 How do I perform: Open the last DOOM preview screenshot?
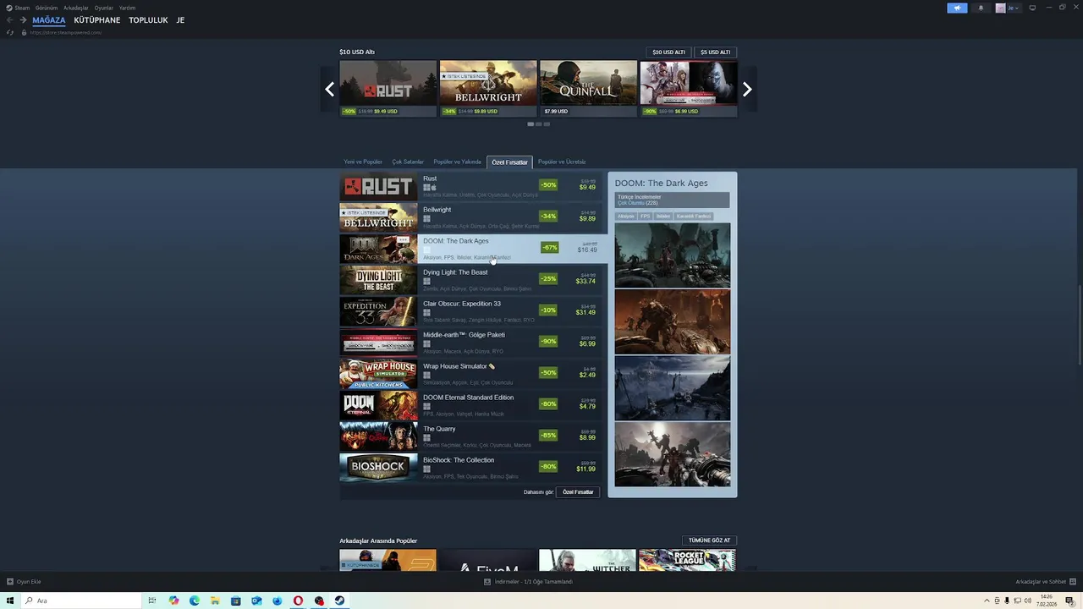pos(673,454)
